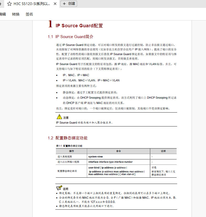
Task: Click the table header cell '说明'
Action: click(x=163, y=151)
